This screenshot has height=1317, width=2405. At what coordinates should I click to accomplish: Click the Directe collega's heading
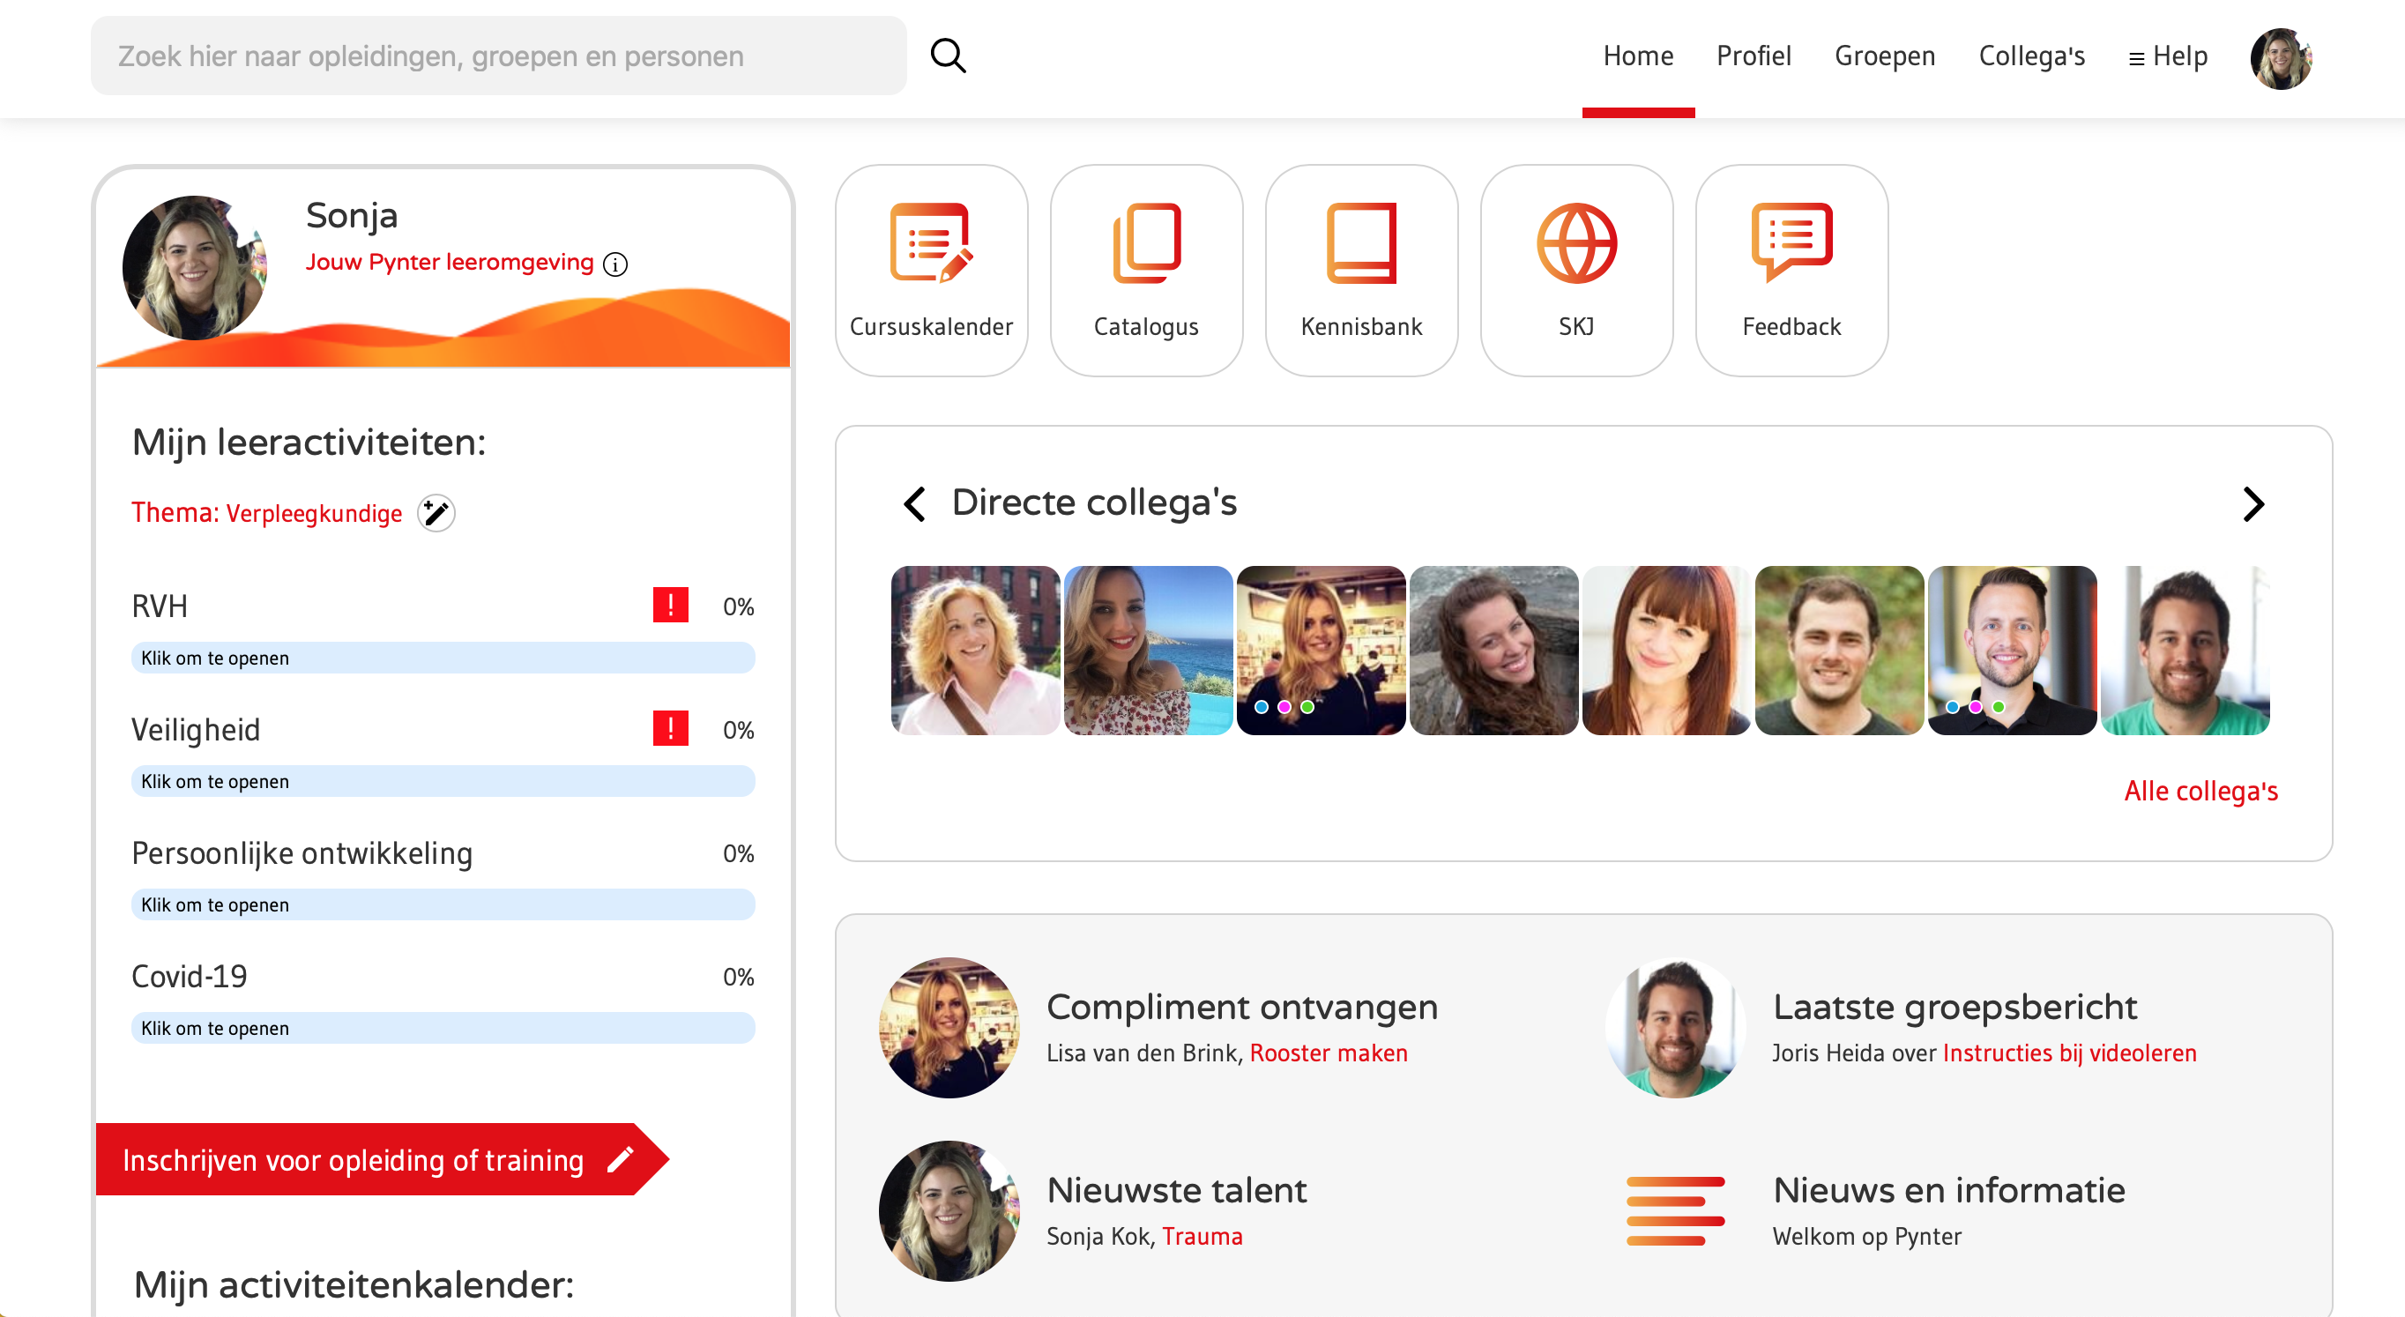click(1094, 502)
